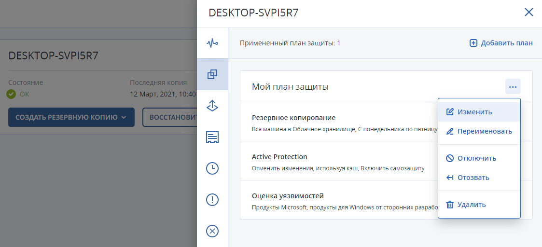Click the pen icon beside Переименовать

[450, 131]
